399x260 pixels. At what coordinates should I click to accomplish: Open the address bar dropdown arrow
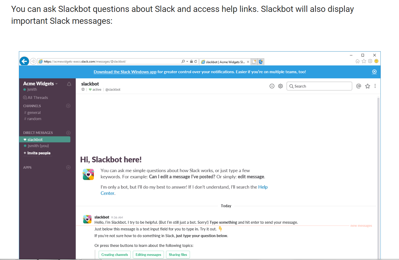pyautogui.click(x=187, y=61)
